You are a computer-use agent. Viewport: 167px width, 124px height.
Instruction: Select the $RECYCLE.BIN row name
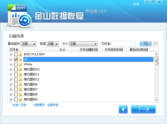pyautogui.click(x=34, y=54)
